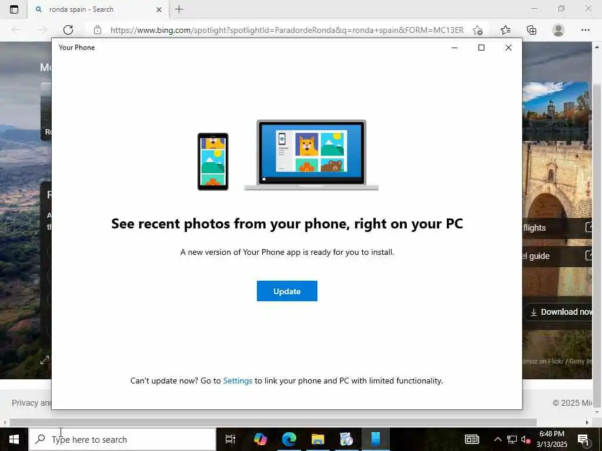Restore down the Edge window
The height and width of the screenshot is (451, 602).
(x=561, y=8)
